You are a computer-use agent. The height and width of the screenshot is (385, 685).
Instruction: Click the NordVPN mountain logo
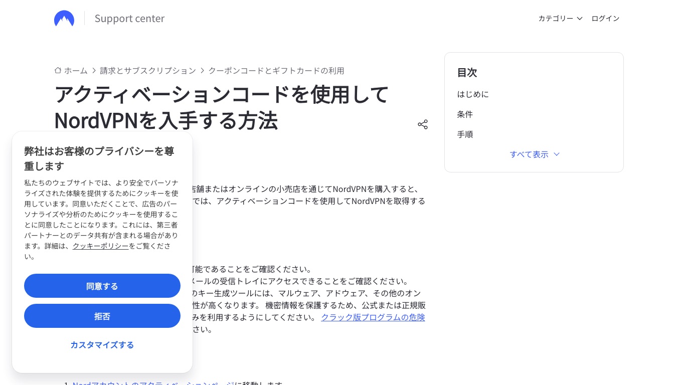pyautogui.click(x=64, y=19)
